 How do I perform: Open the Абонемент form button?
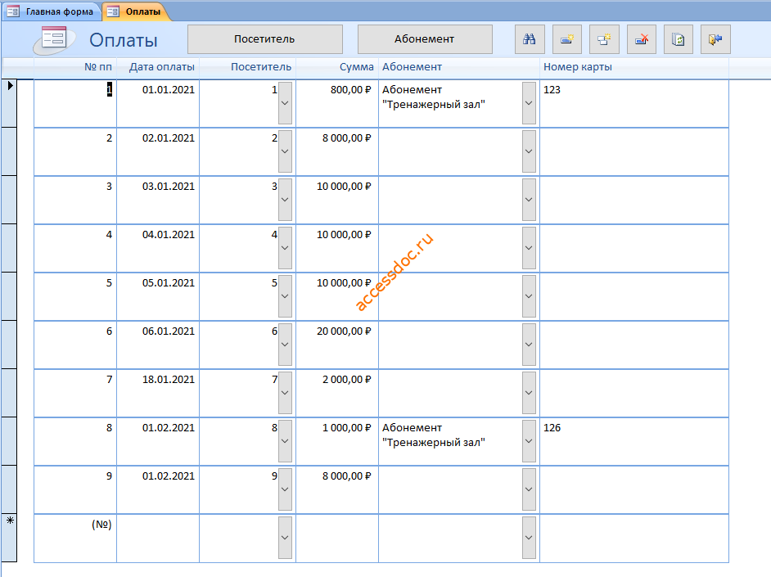coord(425,39)
